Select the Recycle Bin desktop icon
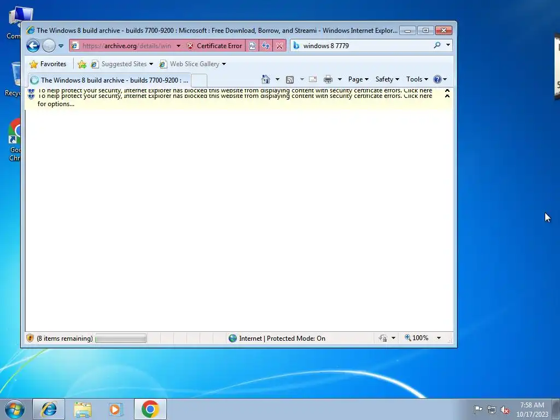This screenshot has width=560, height=420. 14,79
